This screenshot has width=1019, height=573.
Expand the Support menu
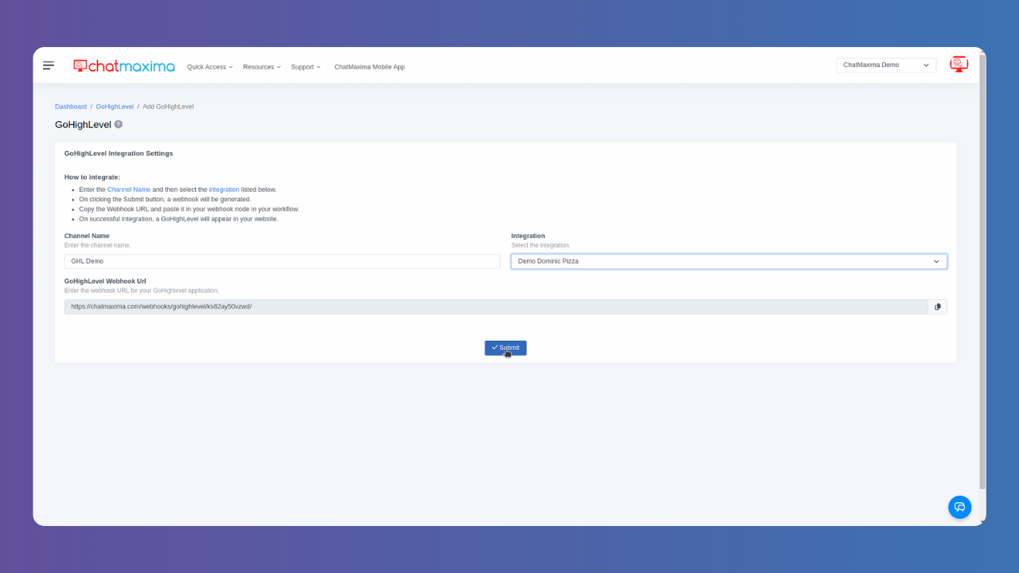(x=306, y=67)
